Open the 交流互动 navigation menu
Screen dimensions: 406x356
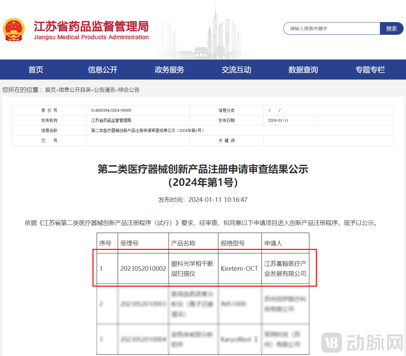tap(236, 70)
